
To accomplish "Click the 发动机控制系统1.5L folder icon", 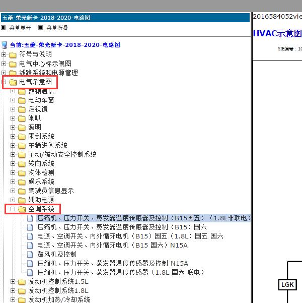I will (22, 282).
